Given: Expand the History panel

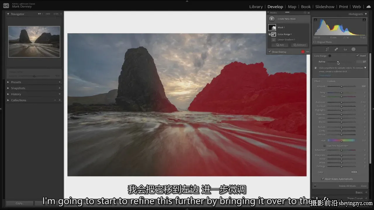Looking at the screenshot, I should pos(8,94).
